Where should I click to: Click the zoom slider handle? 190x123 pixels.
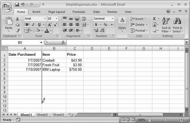click(165, 120)
